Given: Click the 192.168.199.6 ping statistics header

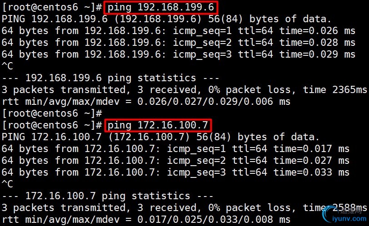Looking at the screenshot, I should [110, 78].
